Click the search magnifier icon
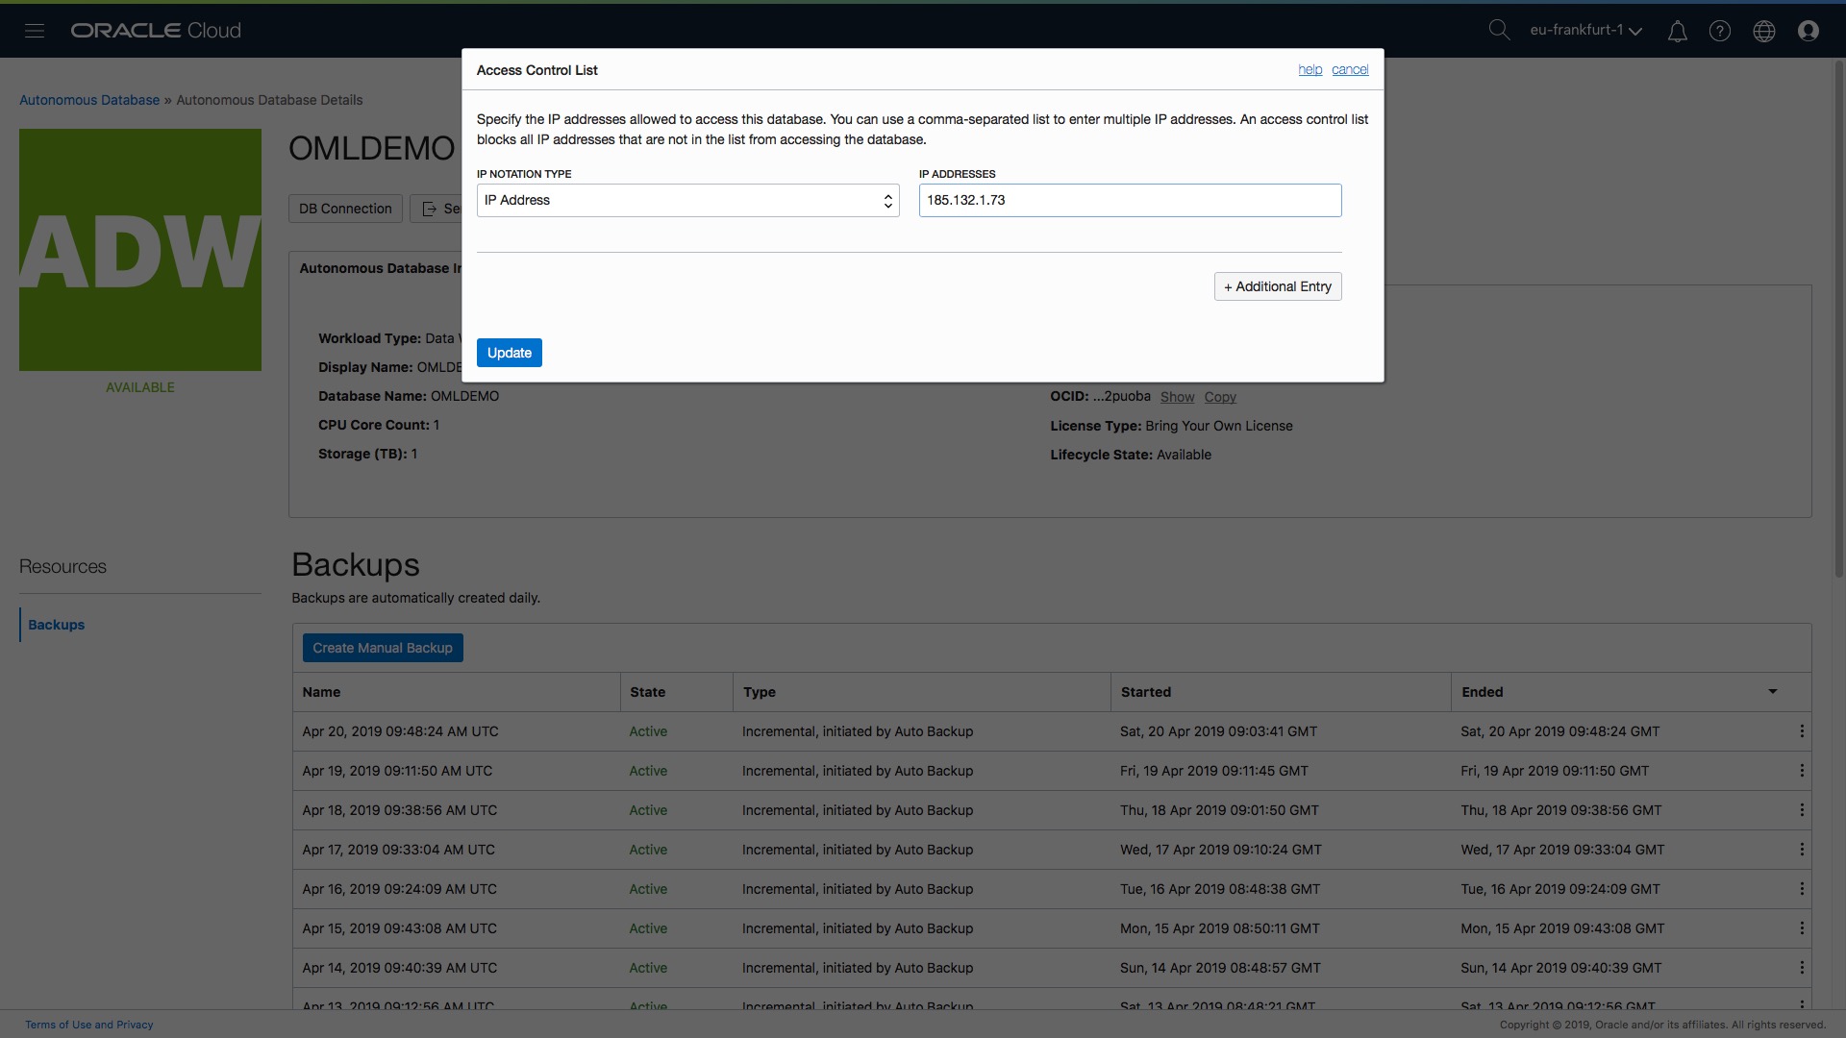This screenshot has width=1846, height=1038. (1498, 30)
